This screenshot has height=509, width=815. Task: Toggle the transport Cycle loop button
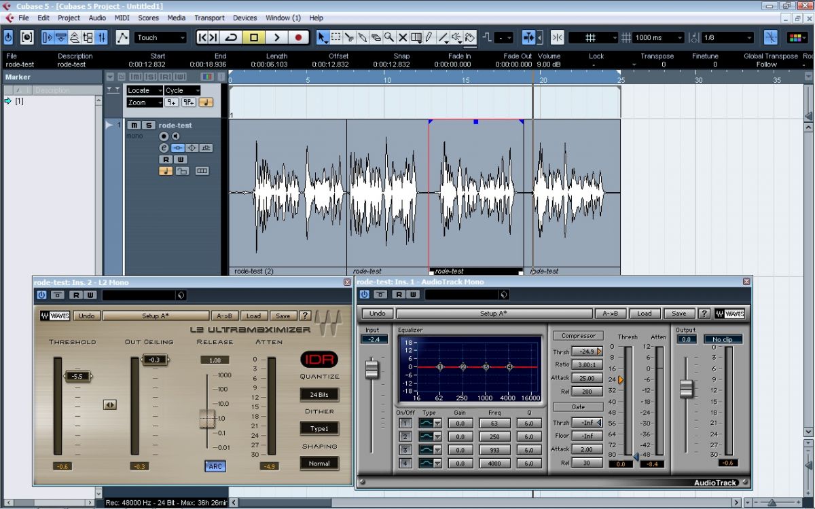[231, 37]
